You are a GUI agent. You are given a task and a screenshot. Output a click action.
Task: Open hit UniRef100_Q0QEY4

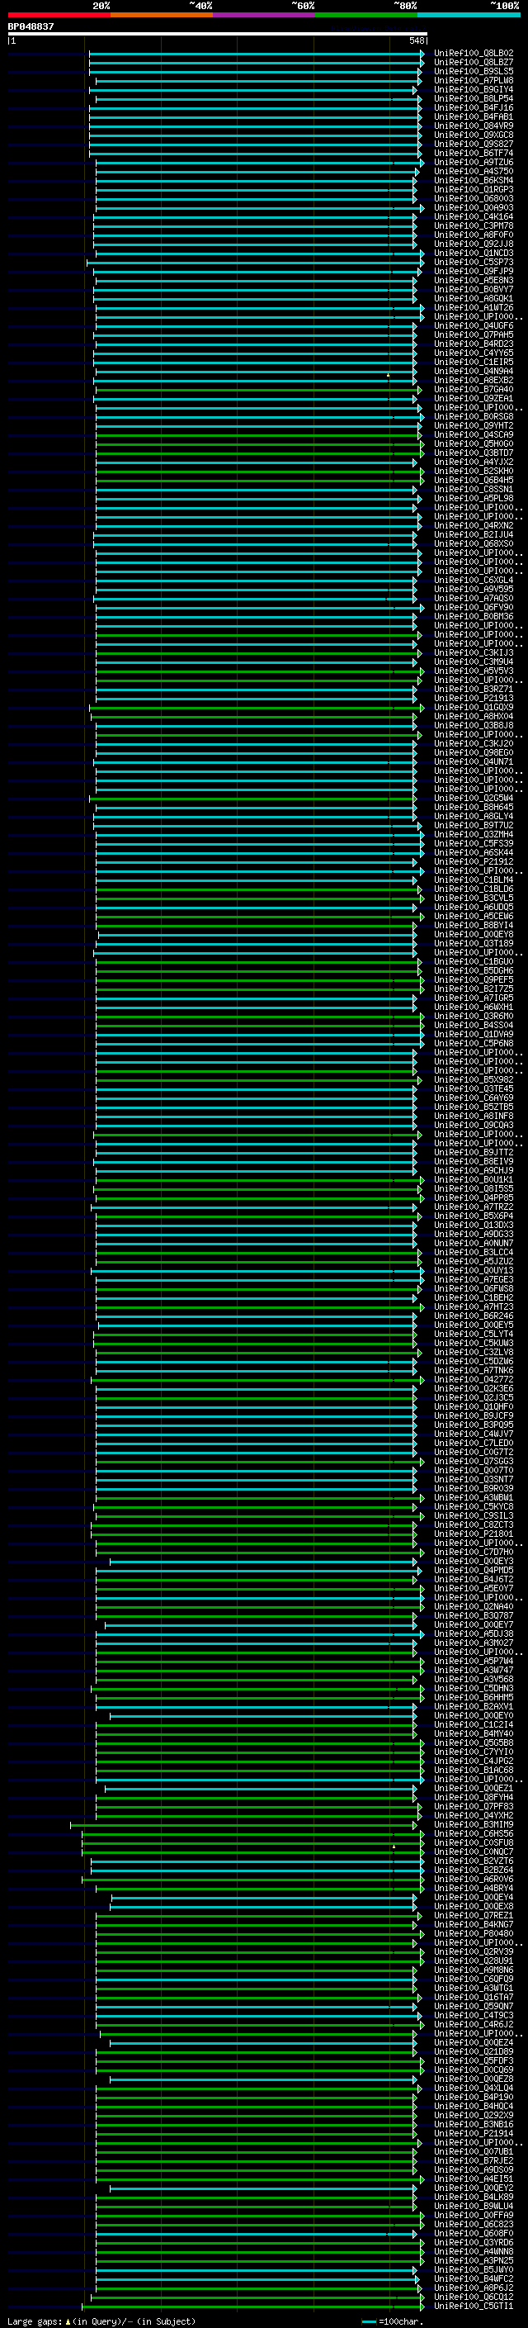tap(474, 1898)
